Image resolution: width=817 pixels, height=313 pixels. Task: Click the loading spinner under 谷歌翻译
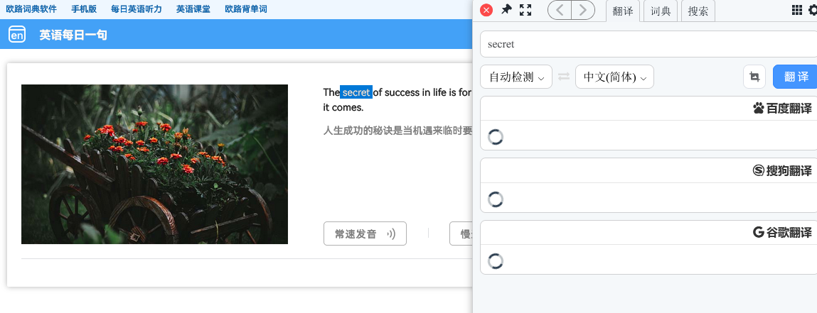(x=496, y=261)
